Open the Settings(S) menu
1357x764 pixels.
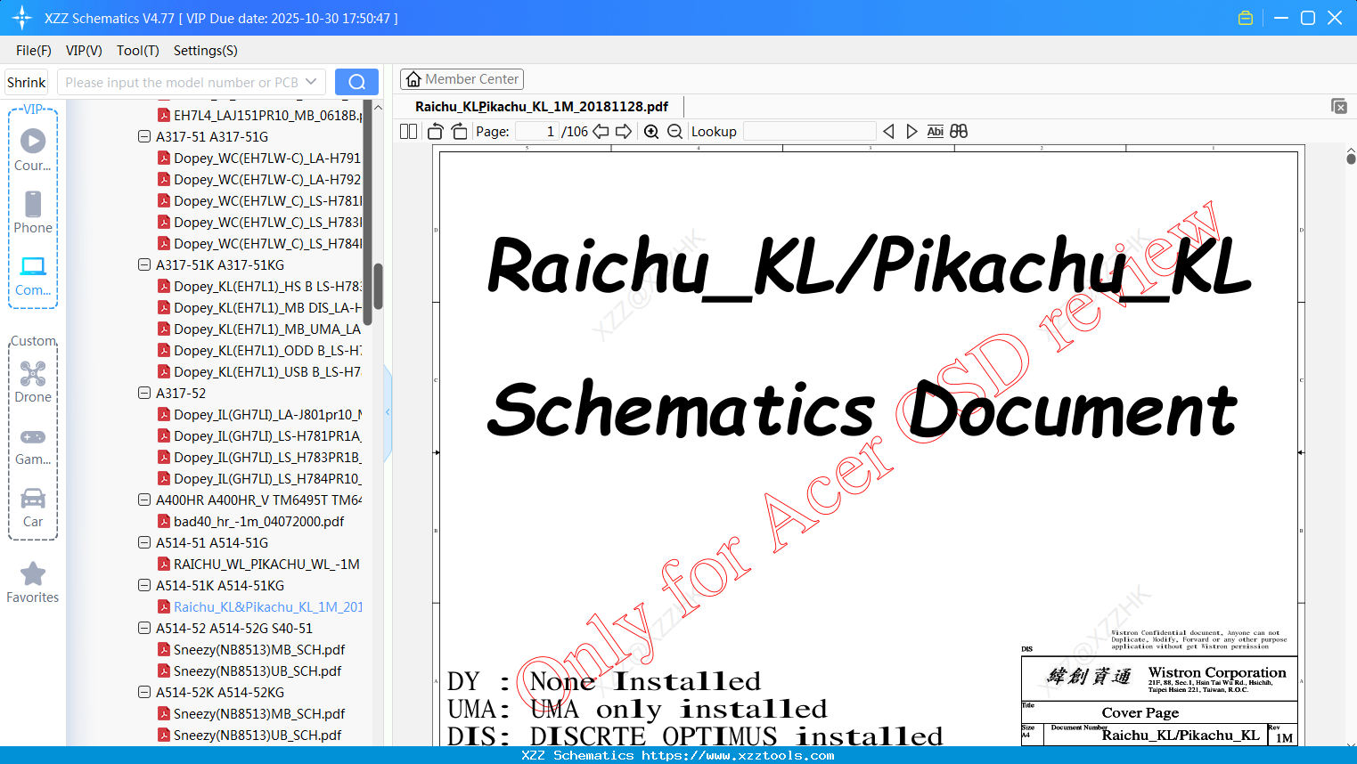point(206,51)
